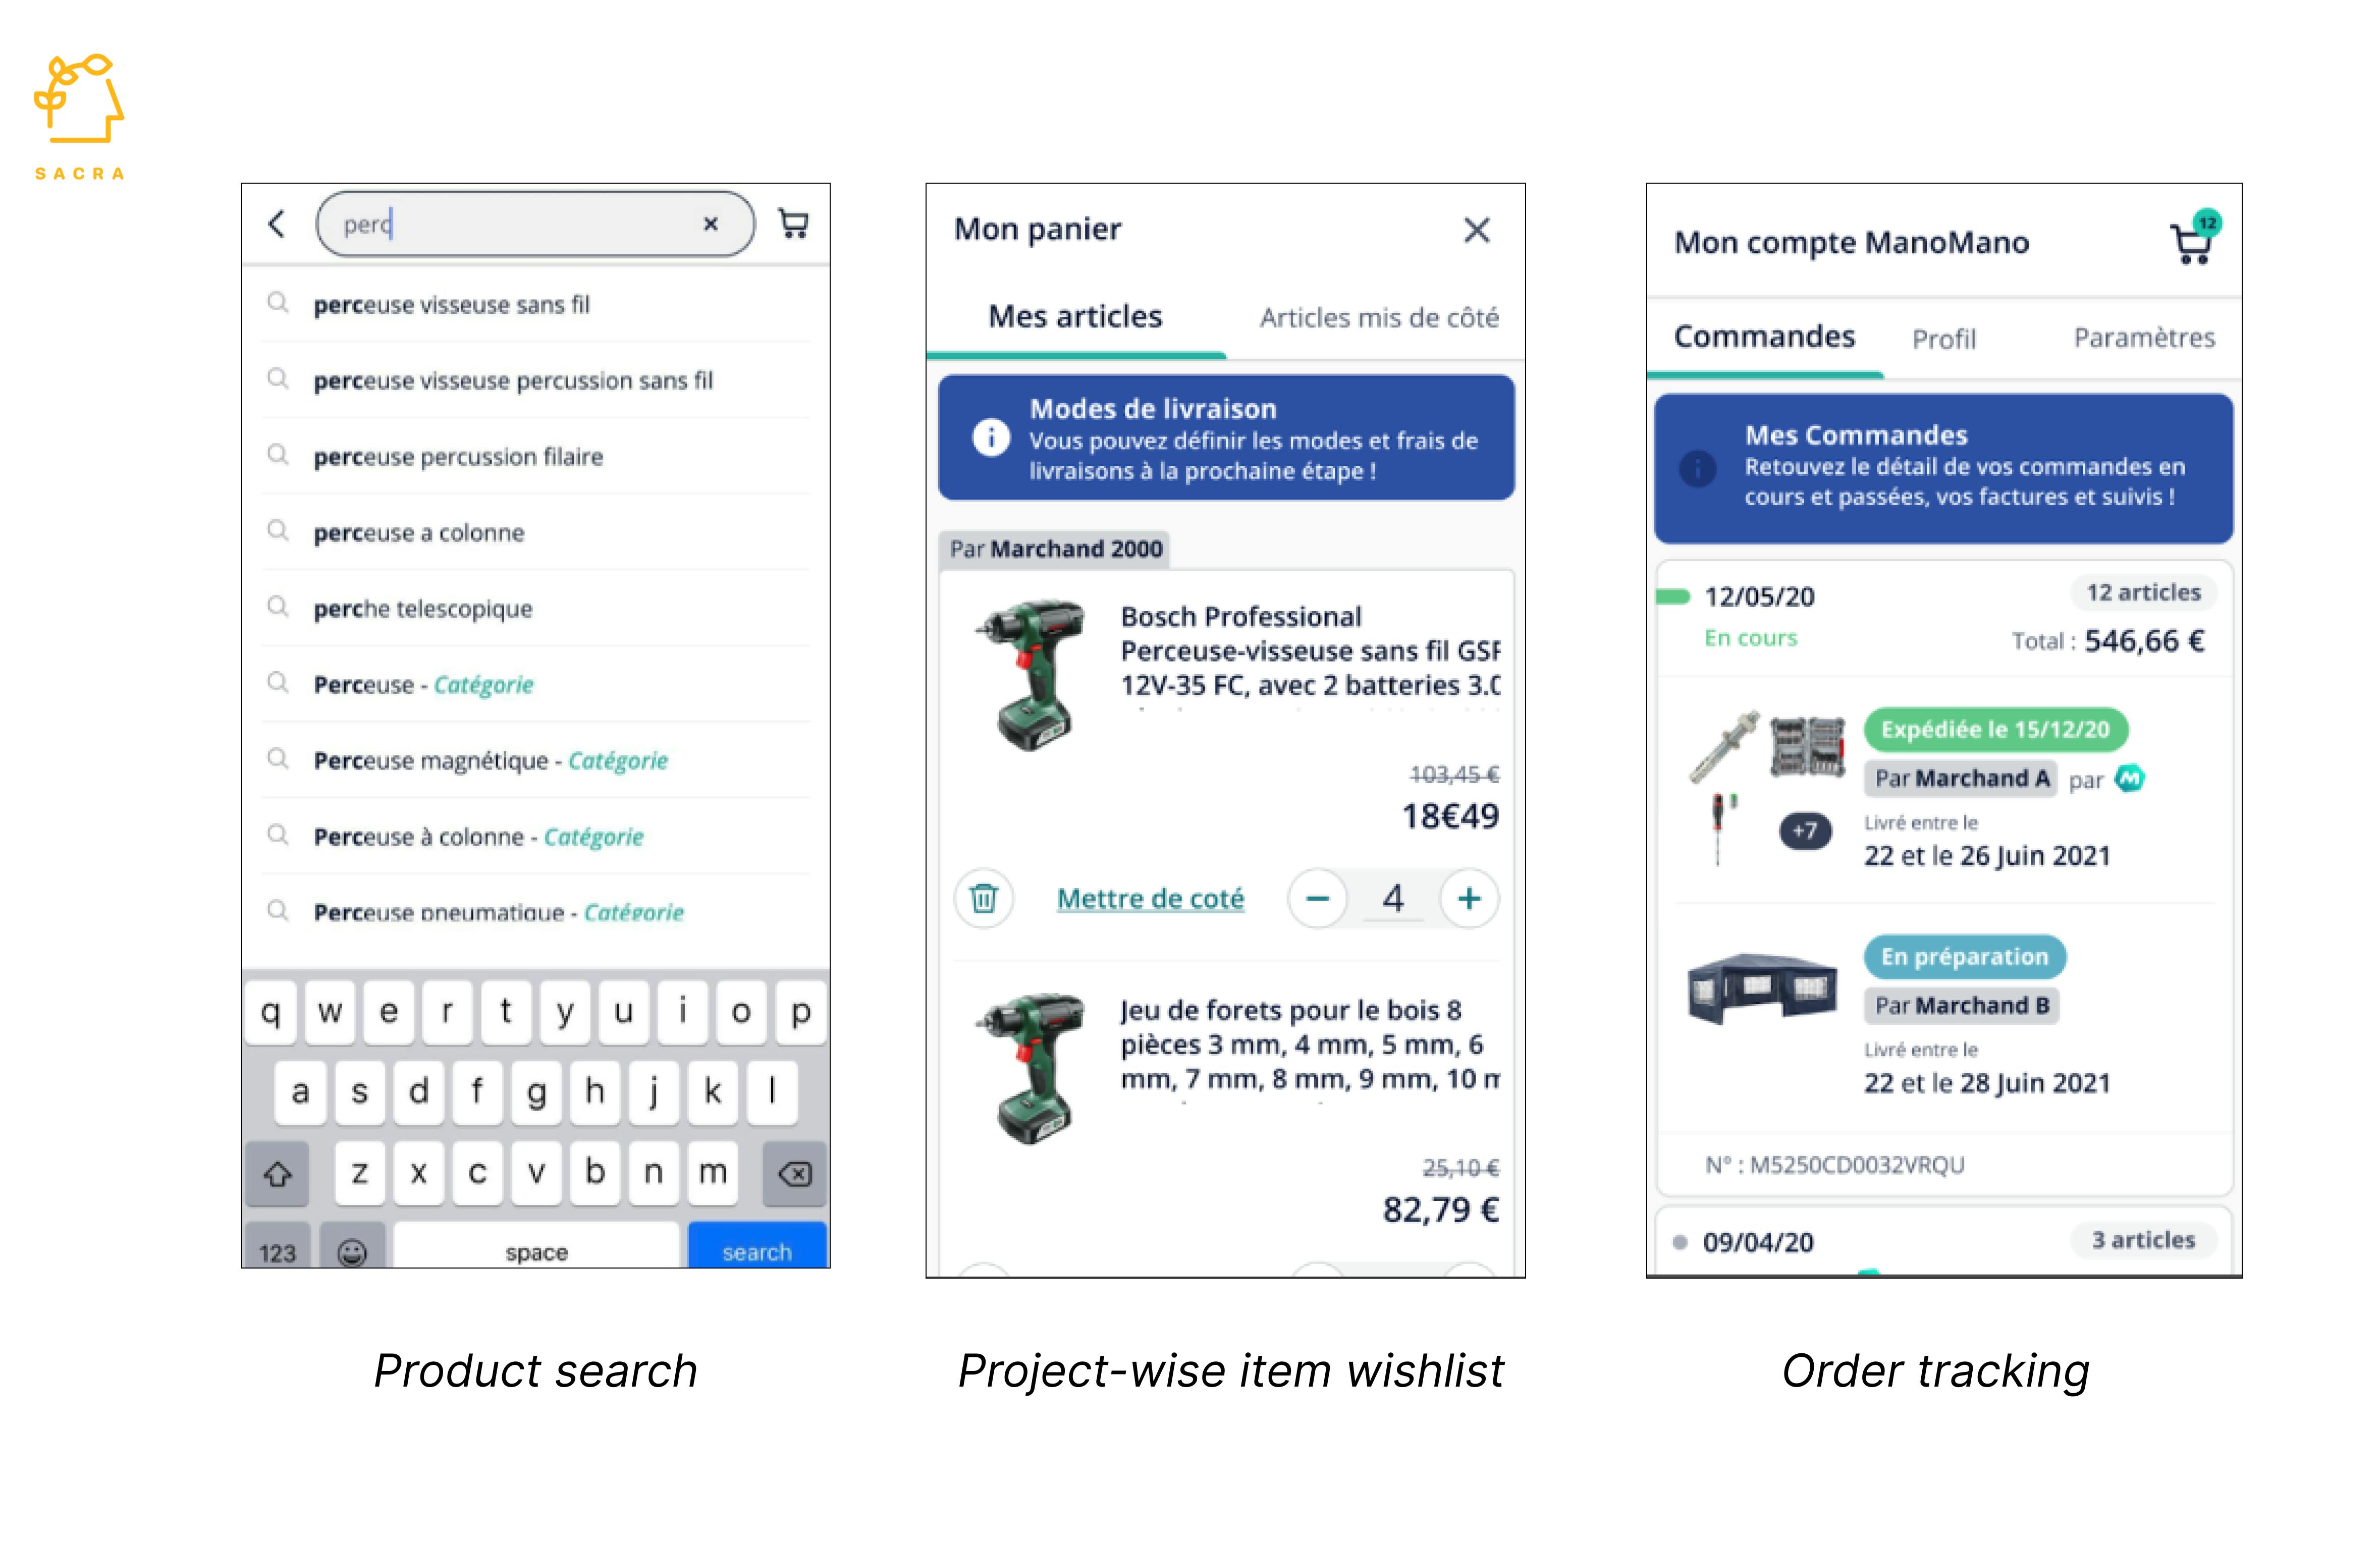Click the Mettre de coté link

[x=1150, y=899]
